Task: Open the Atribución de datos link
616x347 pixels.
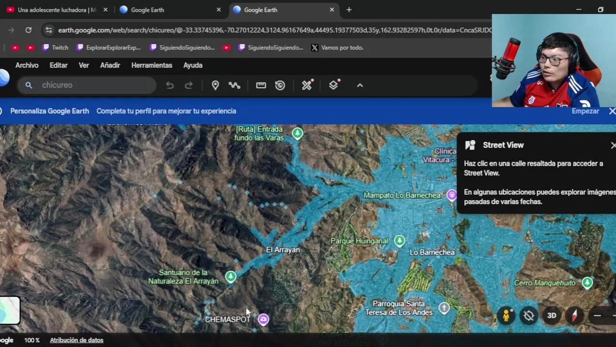Action: [x=77, y=340]
